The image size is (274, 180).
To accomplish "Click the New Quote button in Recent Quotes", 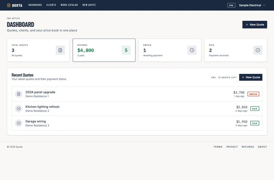I will (250, 77).
